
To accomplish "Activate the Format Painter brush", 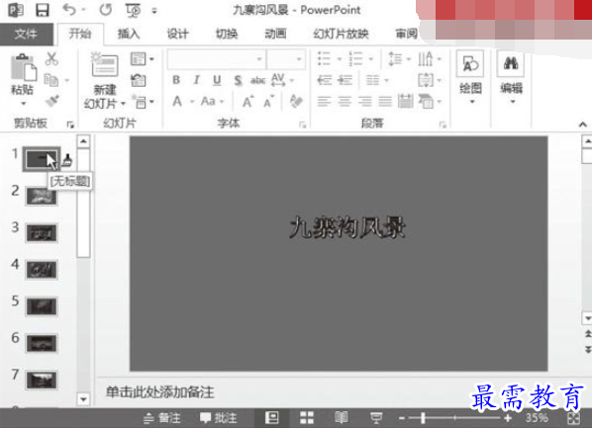I will tap(52, 101).
